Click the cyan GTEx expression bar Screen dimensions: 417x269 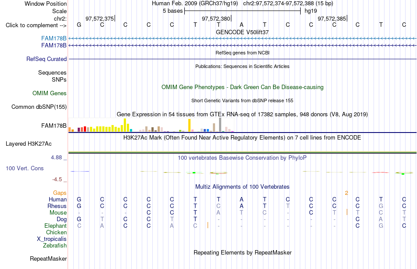pos(131,130)
